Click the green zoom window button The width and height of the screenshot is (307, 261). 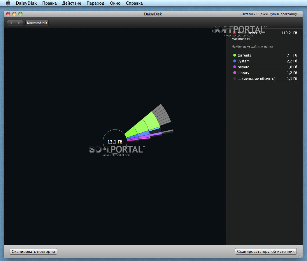tap(20, 14)
